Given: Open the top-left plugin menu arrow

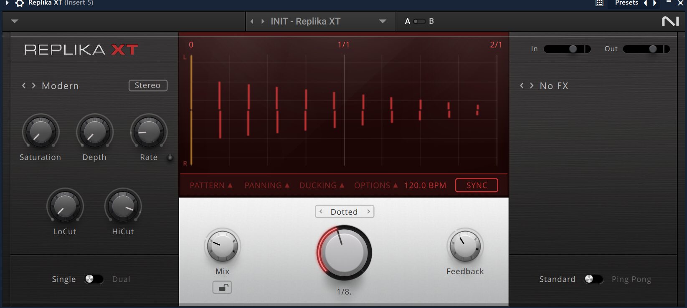Looking at the screenshot, I should click(x=15, y=21).
